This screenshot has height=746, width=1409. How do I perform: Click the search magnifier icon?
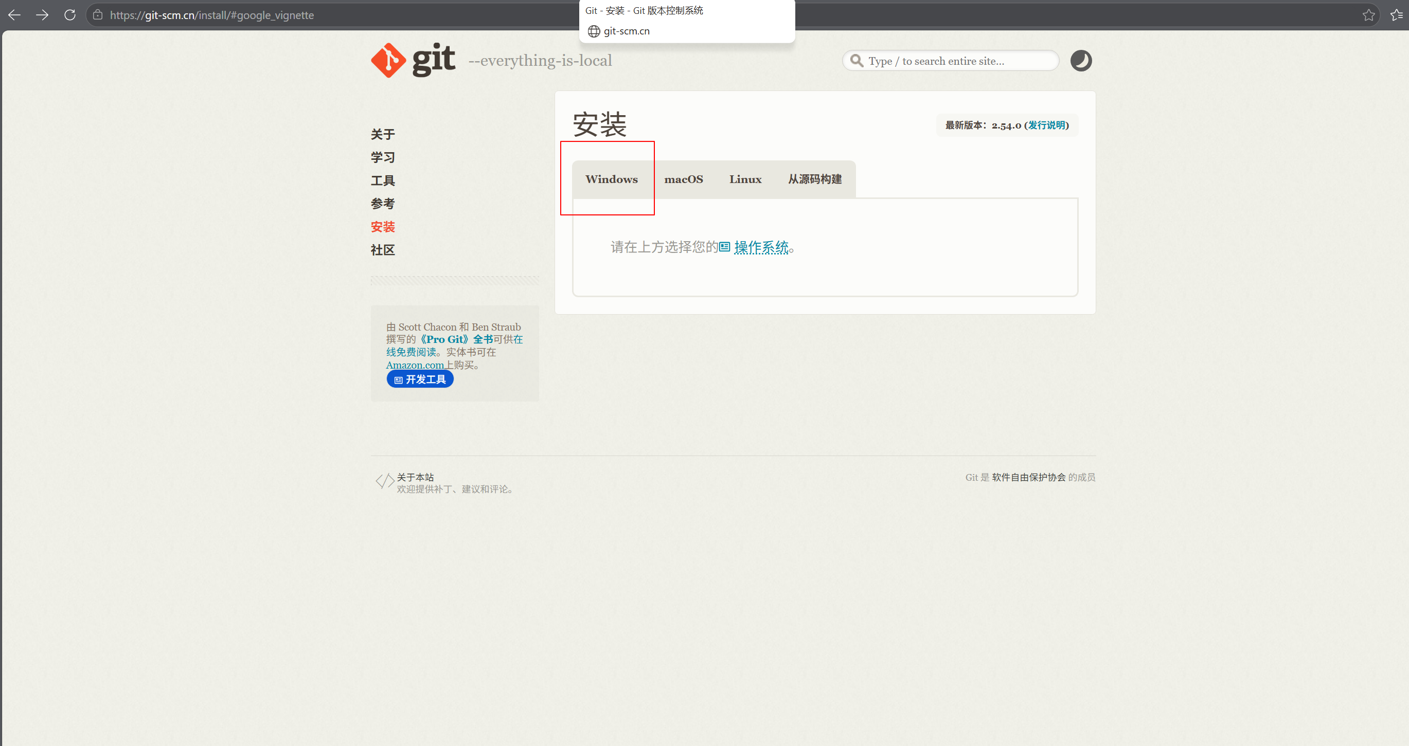(857, 61)
